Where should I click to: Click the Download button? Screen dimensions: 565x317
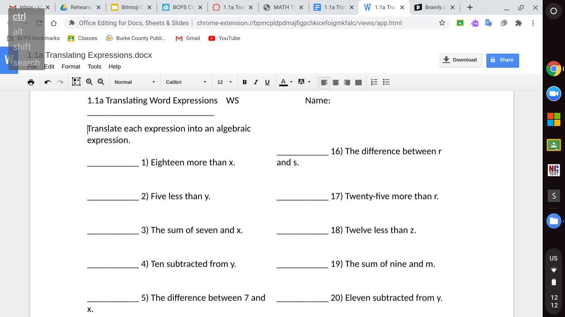[x=460, y=60]
